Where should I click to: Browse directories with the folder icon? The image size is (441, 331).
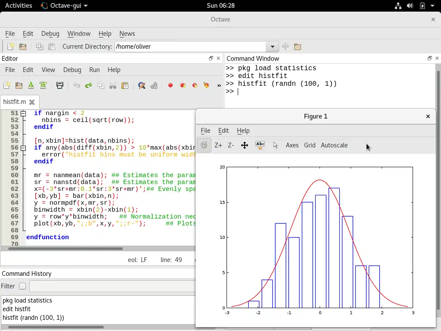pyautogui.click(x=297, y=47)
